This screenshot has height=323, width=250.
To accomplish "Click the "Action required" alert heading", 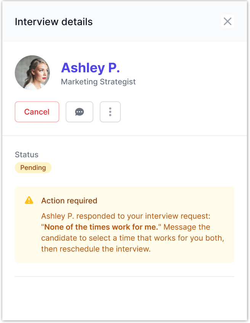I will click(x=69, y=201).
